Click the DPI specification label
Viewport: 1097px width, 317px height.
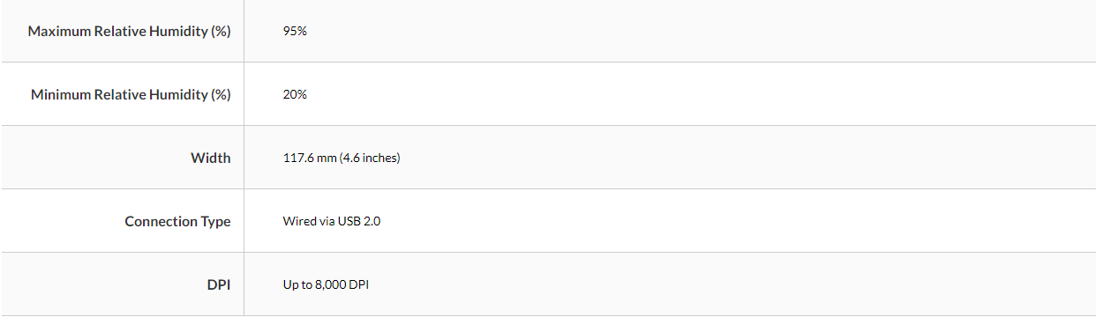click(219, 284)
